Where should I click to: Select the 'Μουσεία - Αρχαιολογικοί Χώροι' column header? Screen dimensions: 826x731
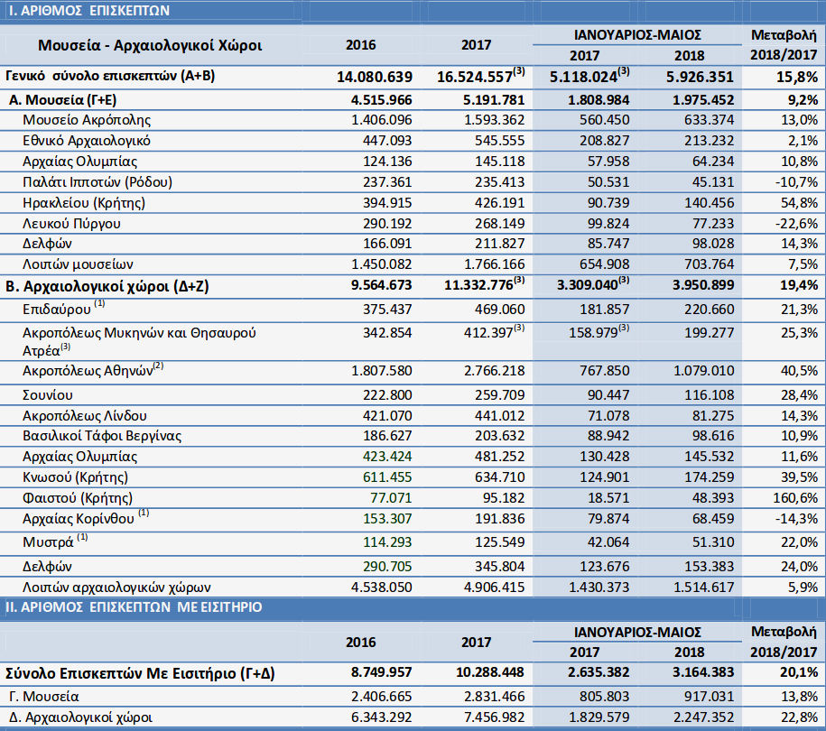(x=150, y=44)
